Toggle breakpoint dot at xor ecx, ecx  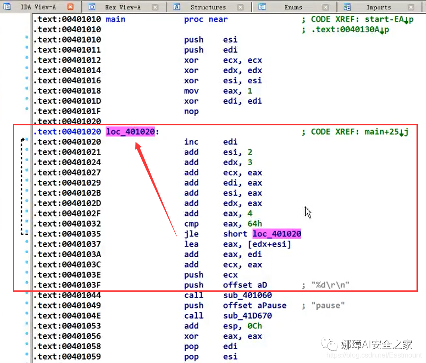27,57
